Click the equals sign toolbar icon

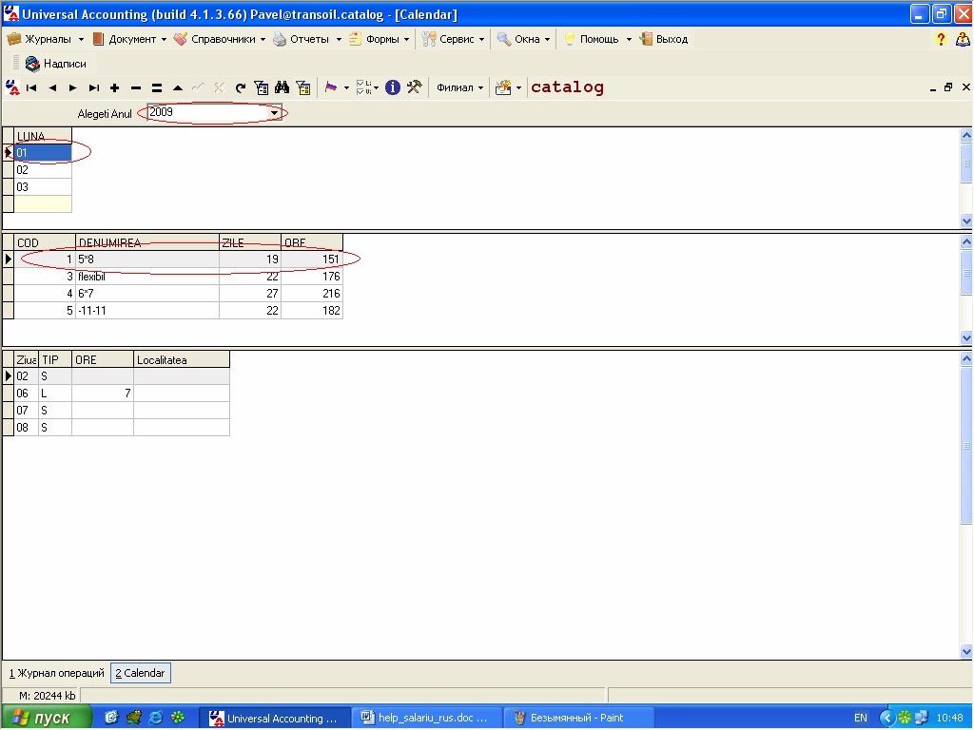pyautogui.click(x=157, y=88)
